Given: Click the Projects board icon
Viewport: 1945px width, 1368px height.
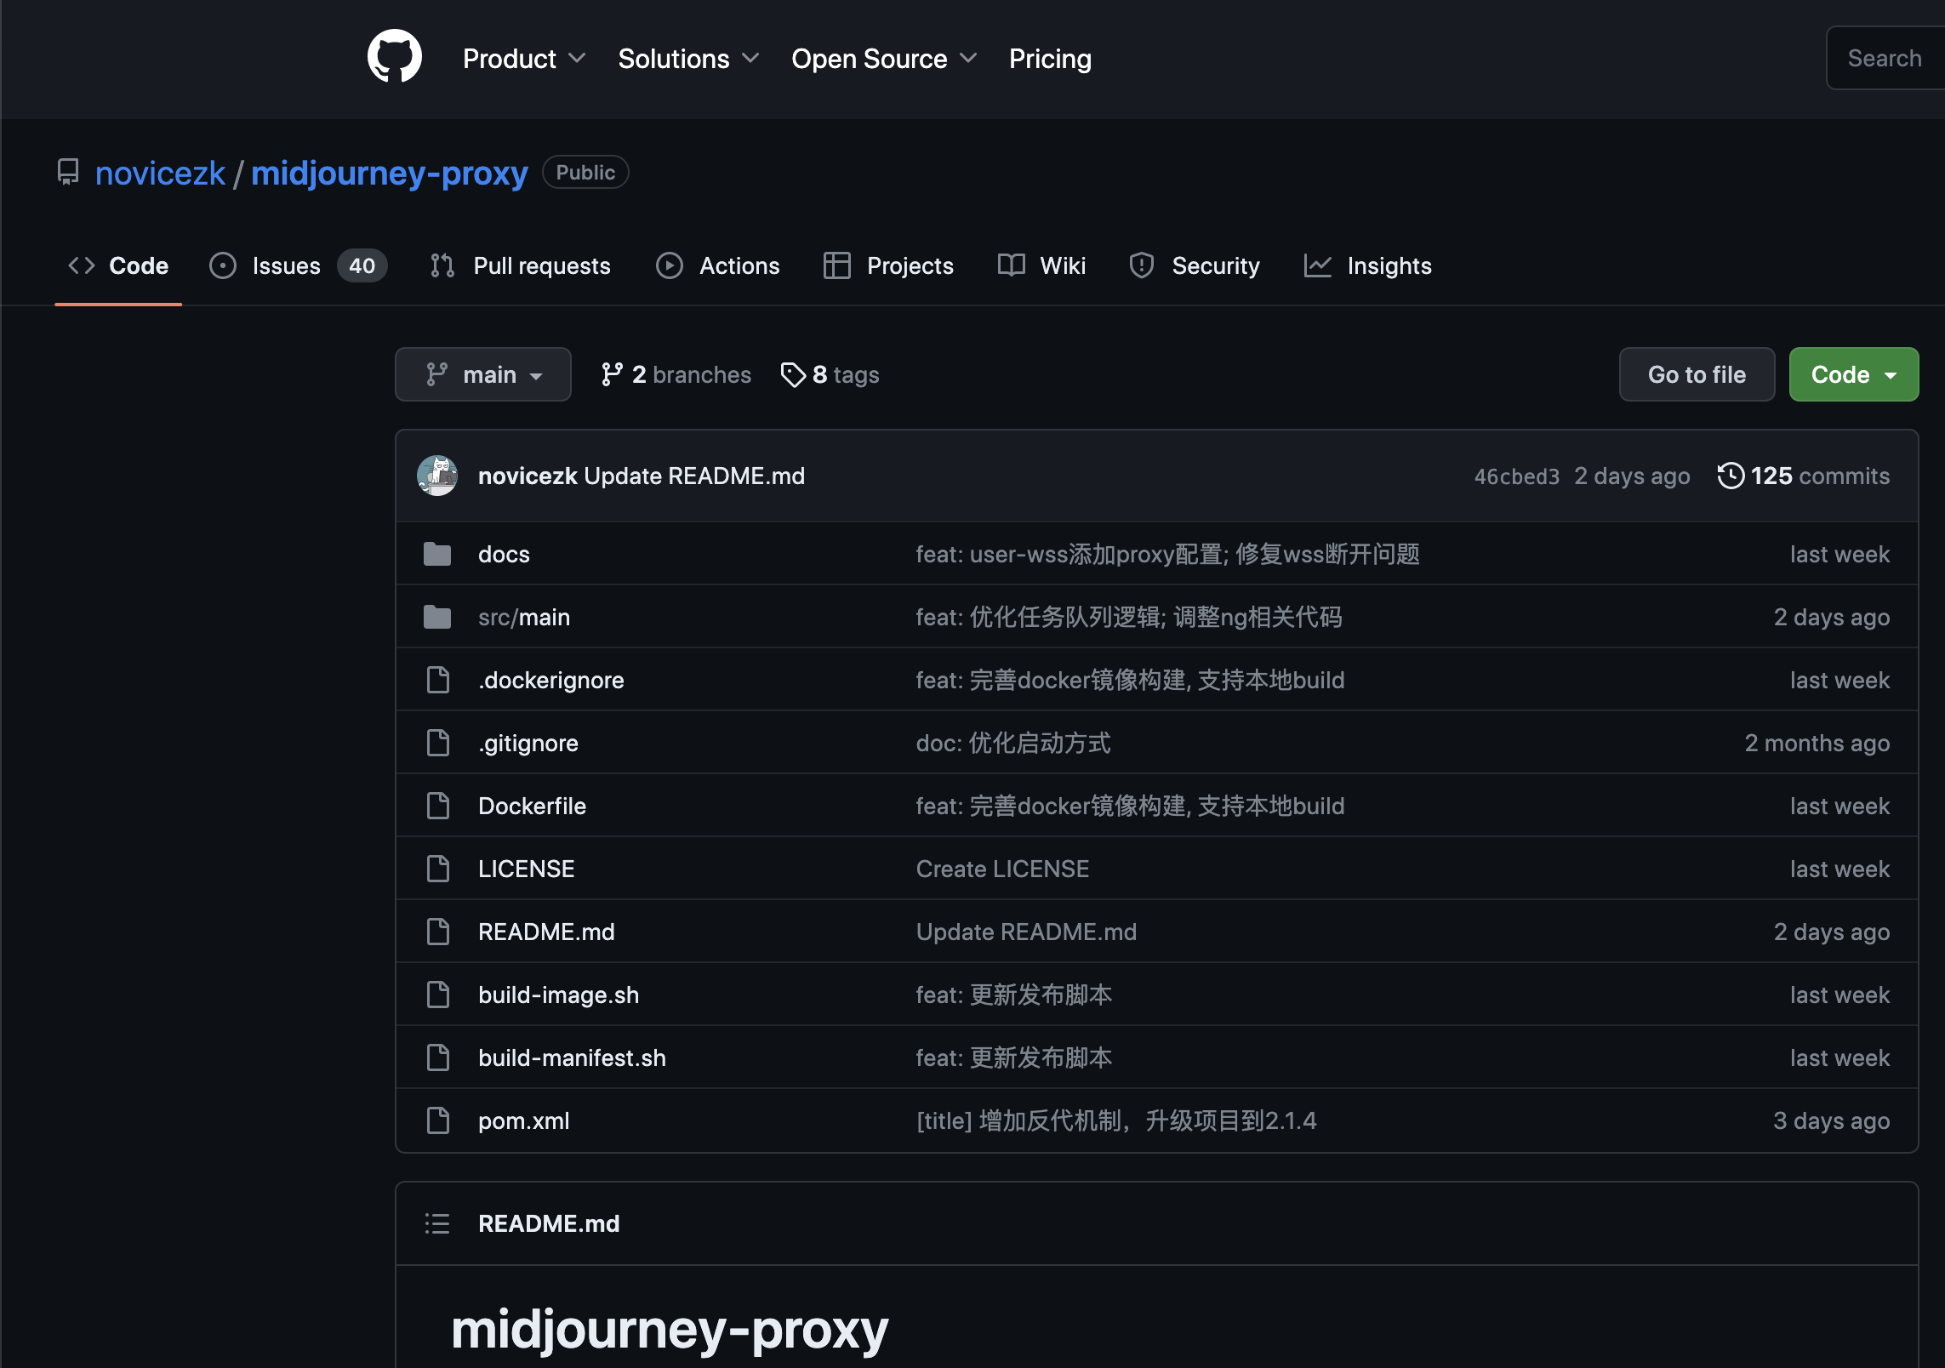Looking at the screenshot, I should pos(836,266).
